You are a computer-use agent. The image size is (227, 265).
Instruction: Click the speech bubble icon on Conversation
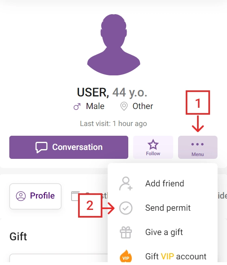click(x=41, y=147)
